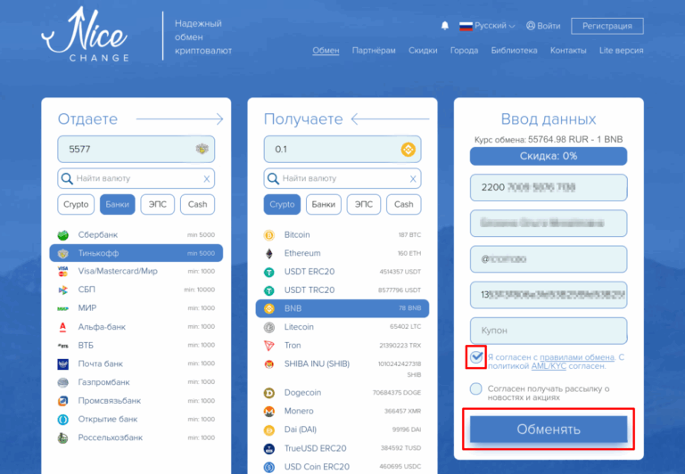Select USD Coin ERC20 icon
The image size is (685, 474).
pyautogui.click(x=269, y=467)
